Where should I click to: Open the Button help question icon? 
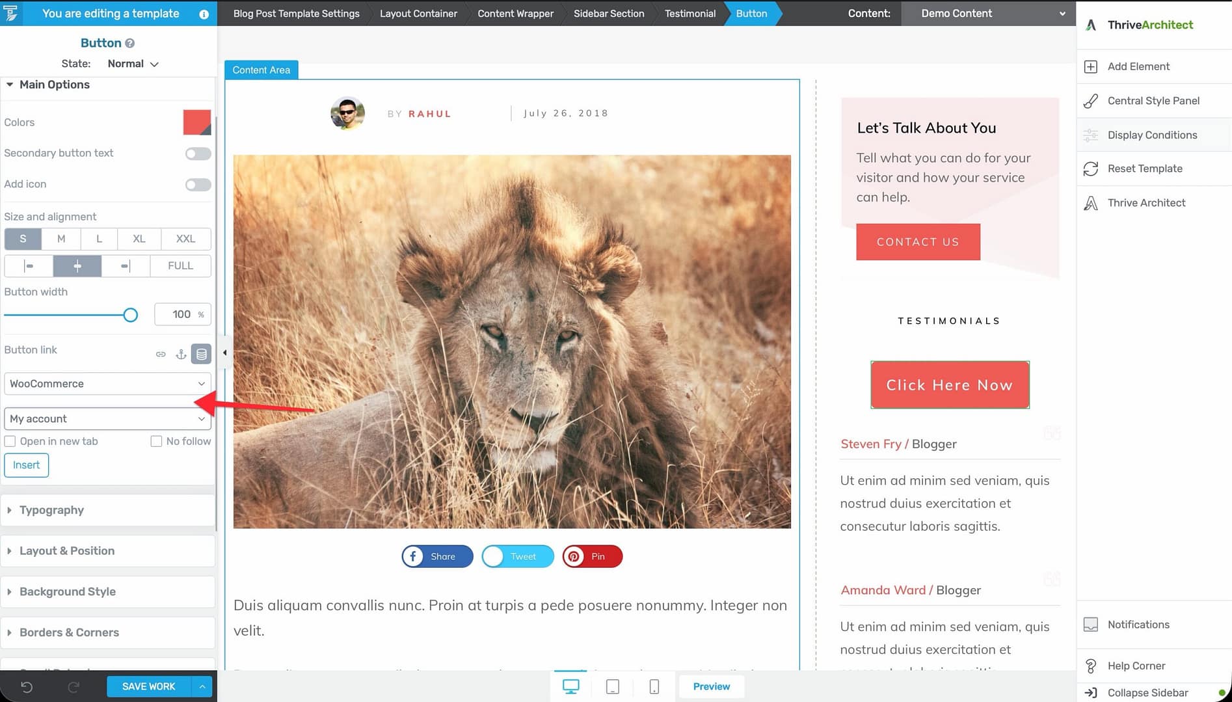click(129, 43)
